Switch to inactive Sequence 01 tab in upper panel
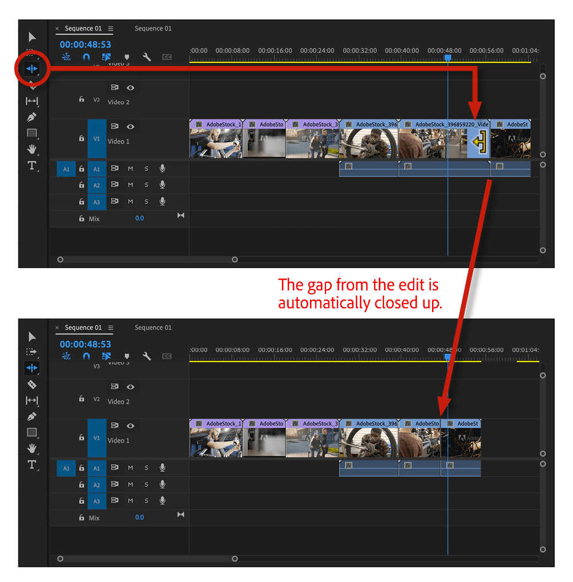The height and width of the screenshot is (582, 573). [x=153, y=29]
